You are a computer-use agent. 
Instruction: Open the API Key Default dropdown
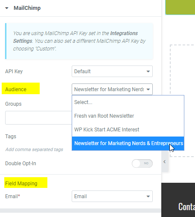(x=112, y=71)
